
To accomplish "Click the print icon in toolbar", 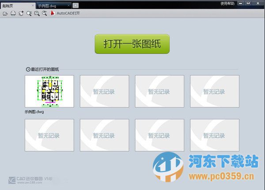I will pyautogui.click(x=13, y=14).
